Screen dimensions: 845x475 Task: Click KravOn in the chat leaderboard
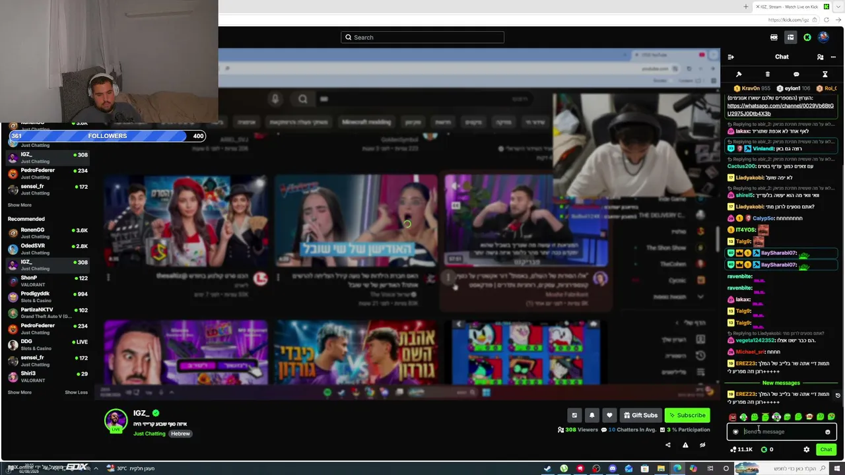[x=751, y=88]
